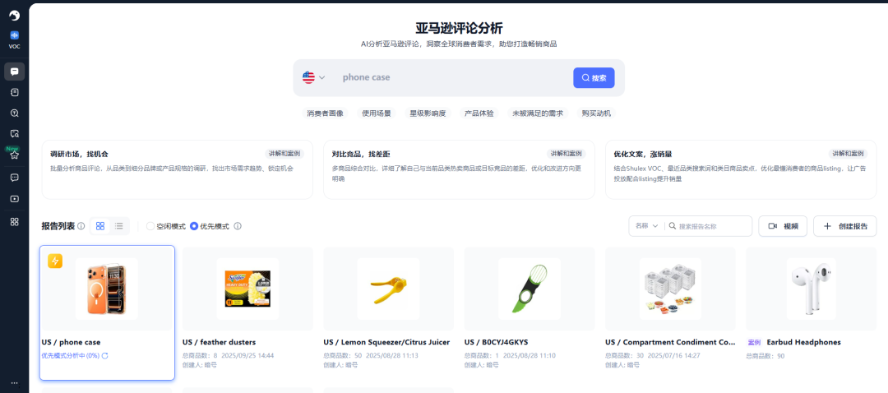
Task: Open the four-squares apps sidebar icon
Action: [x=14, y=221]
